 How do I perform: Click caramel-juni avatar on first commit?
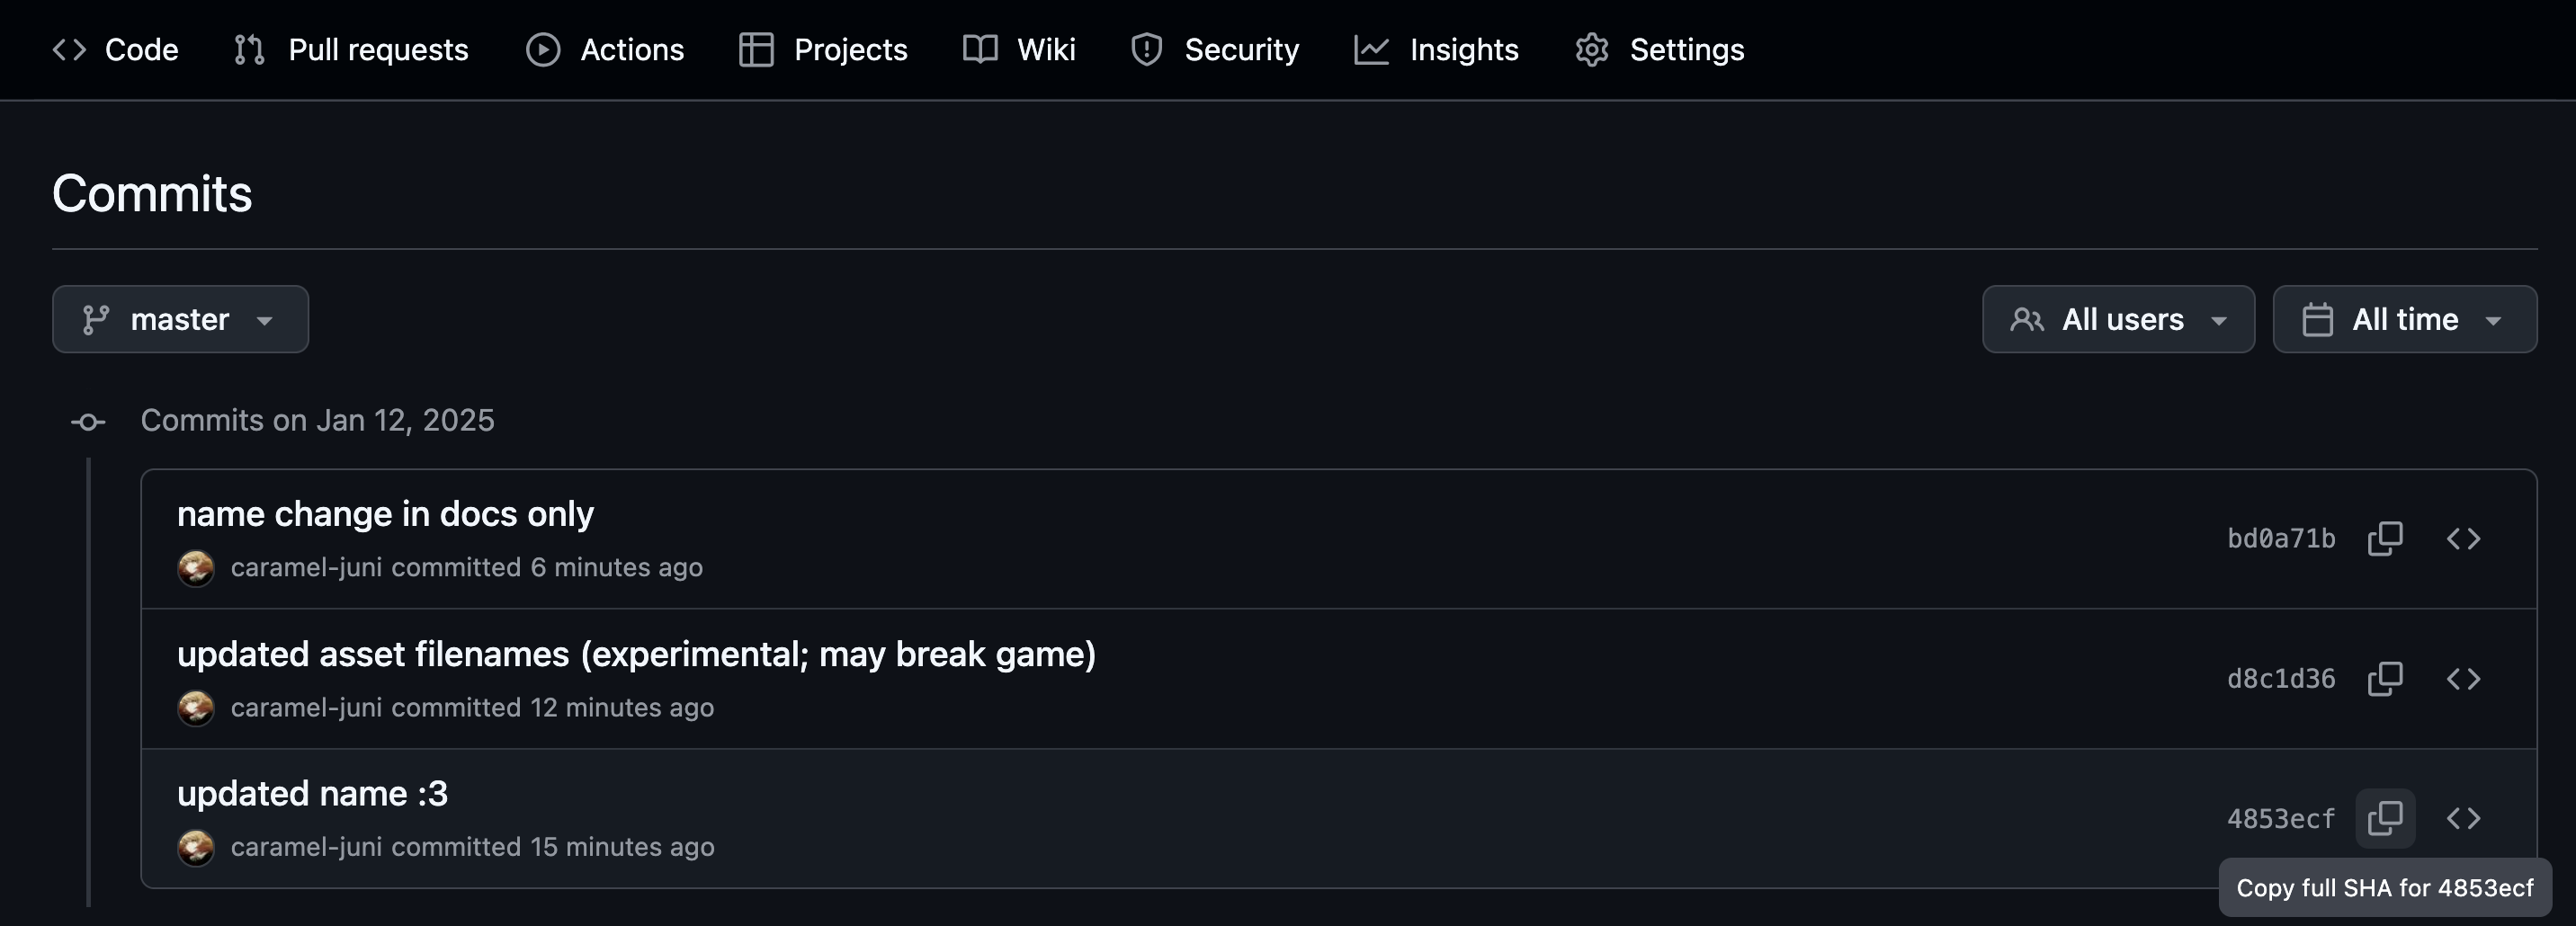(x=196, y=568)
